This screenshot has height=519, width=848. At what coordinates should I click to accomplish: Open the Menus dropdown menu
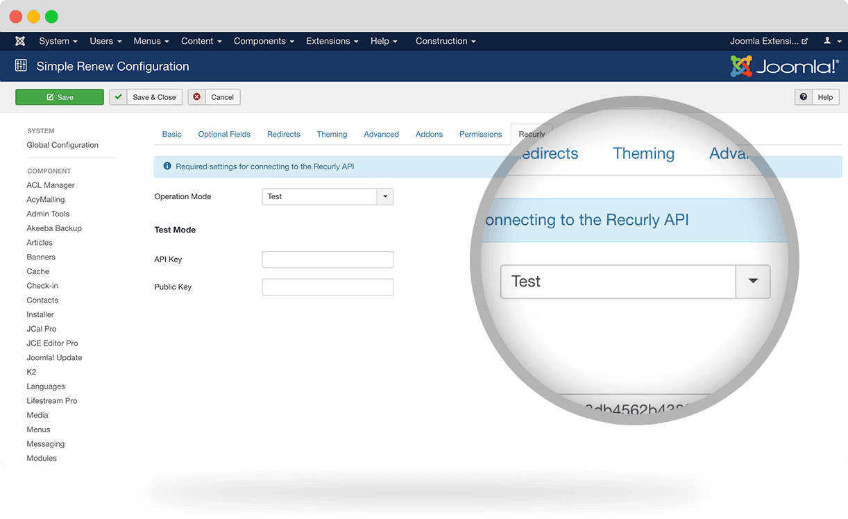[x=151, y=41]
